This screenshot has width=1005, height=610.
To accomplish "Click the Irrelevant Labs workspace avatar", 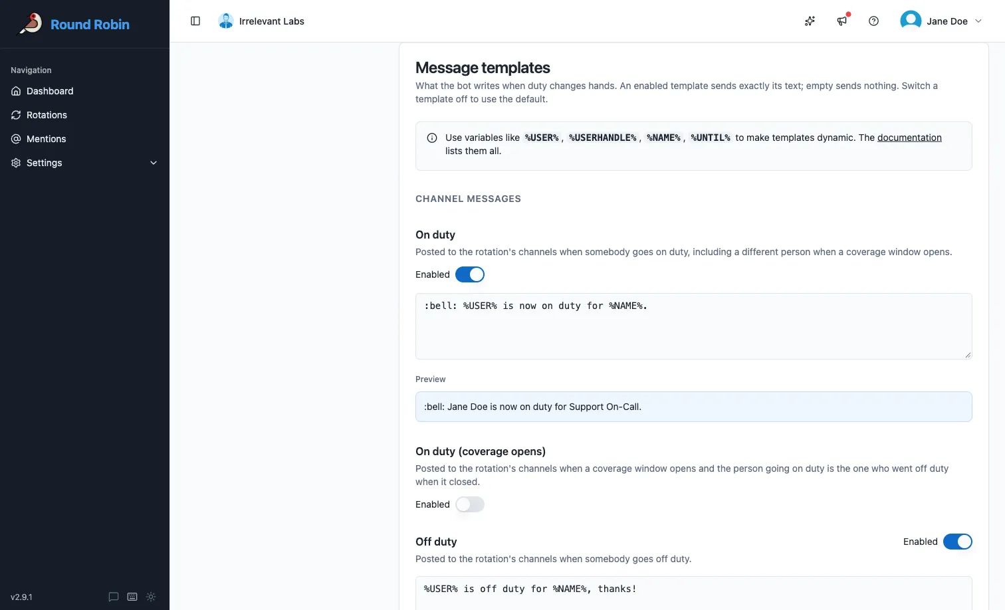I will [226, 21].
